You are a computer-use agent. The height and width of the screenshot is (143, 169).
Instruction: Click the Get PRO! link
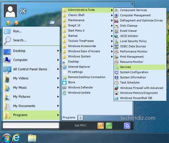pyautogui.click(x=81, y=126)
